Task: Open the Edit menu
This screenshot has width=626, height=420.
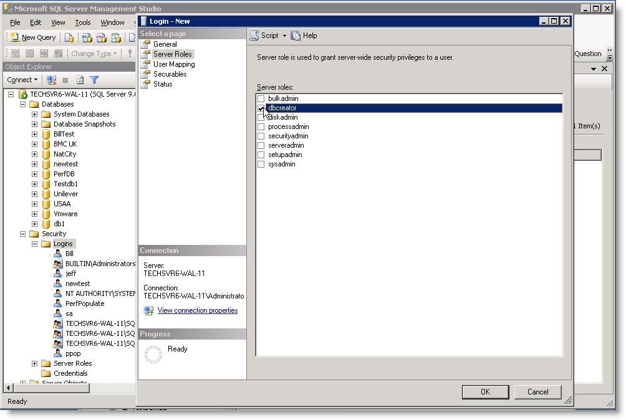Action: coord(36,22)
